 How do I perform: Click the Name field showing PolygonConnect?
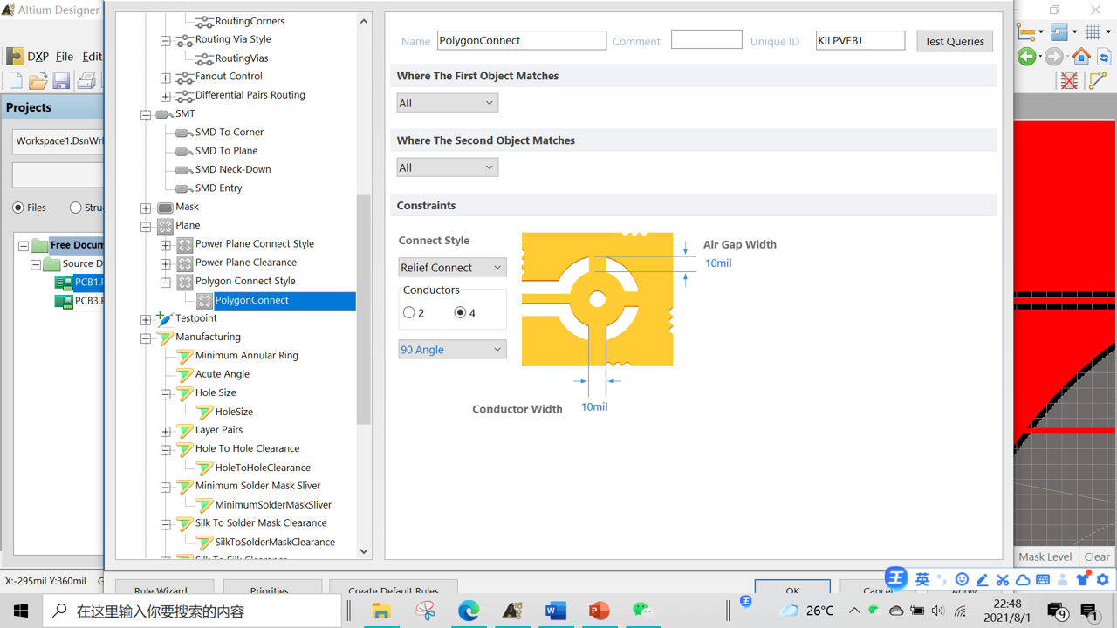tap(521, 40)
